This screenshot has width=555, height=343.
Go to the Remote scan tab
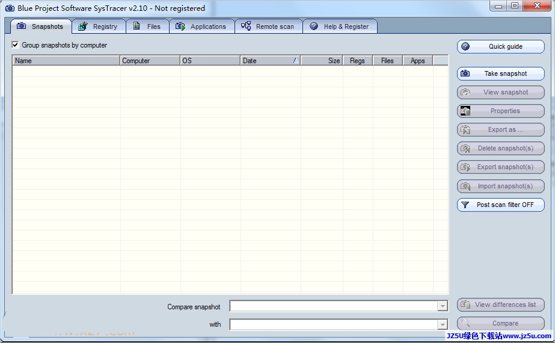(x=269, y=26)
